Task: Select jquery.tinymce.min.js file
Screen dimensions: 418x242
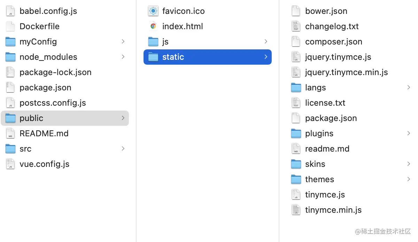Action: tap(346, 72)
